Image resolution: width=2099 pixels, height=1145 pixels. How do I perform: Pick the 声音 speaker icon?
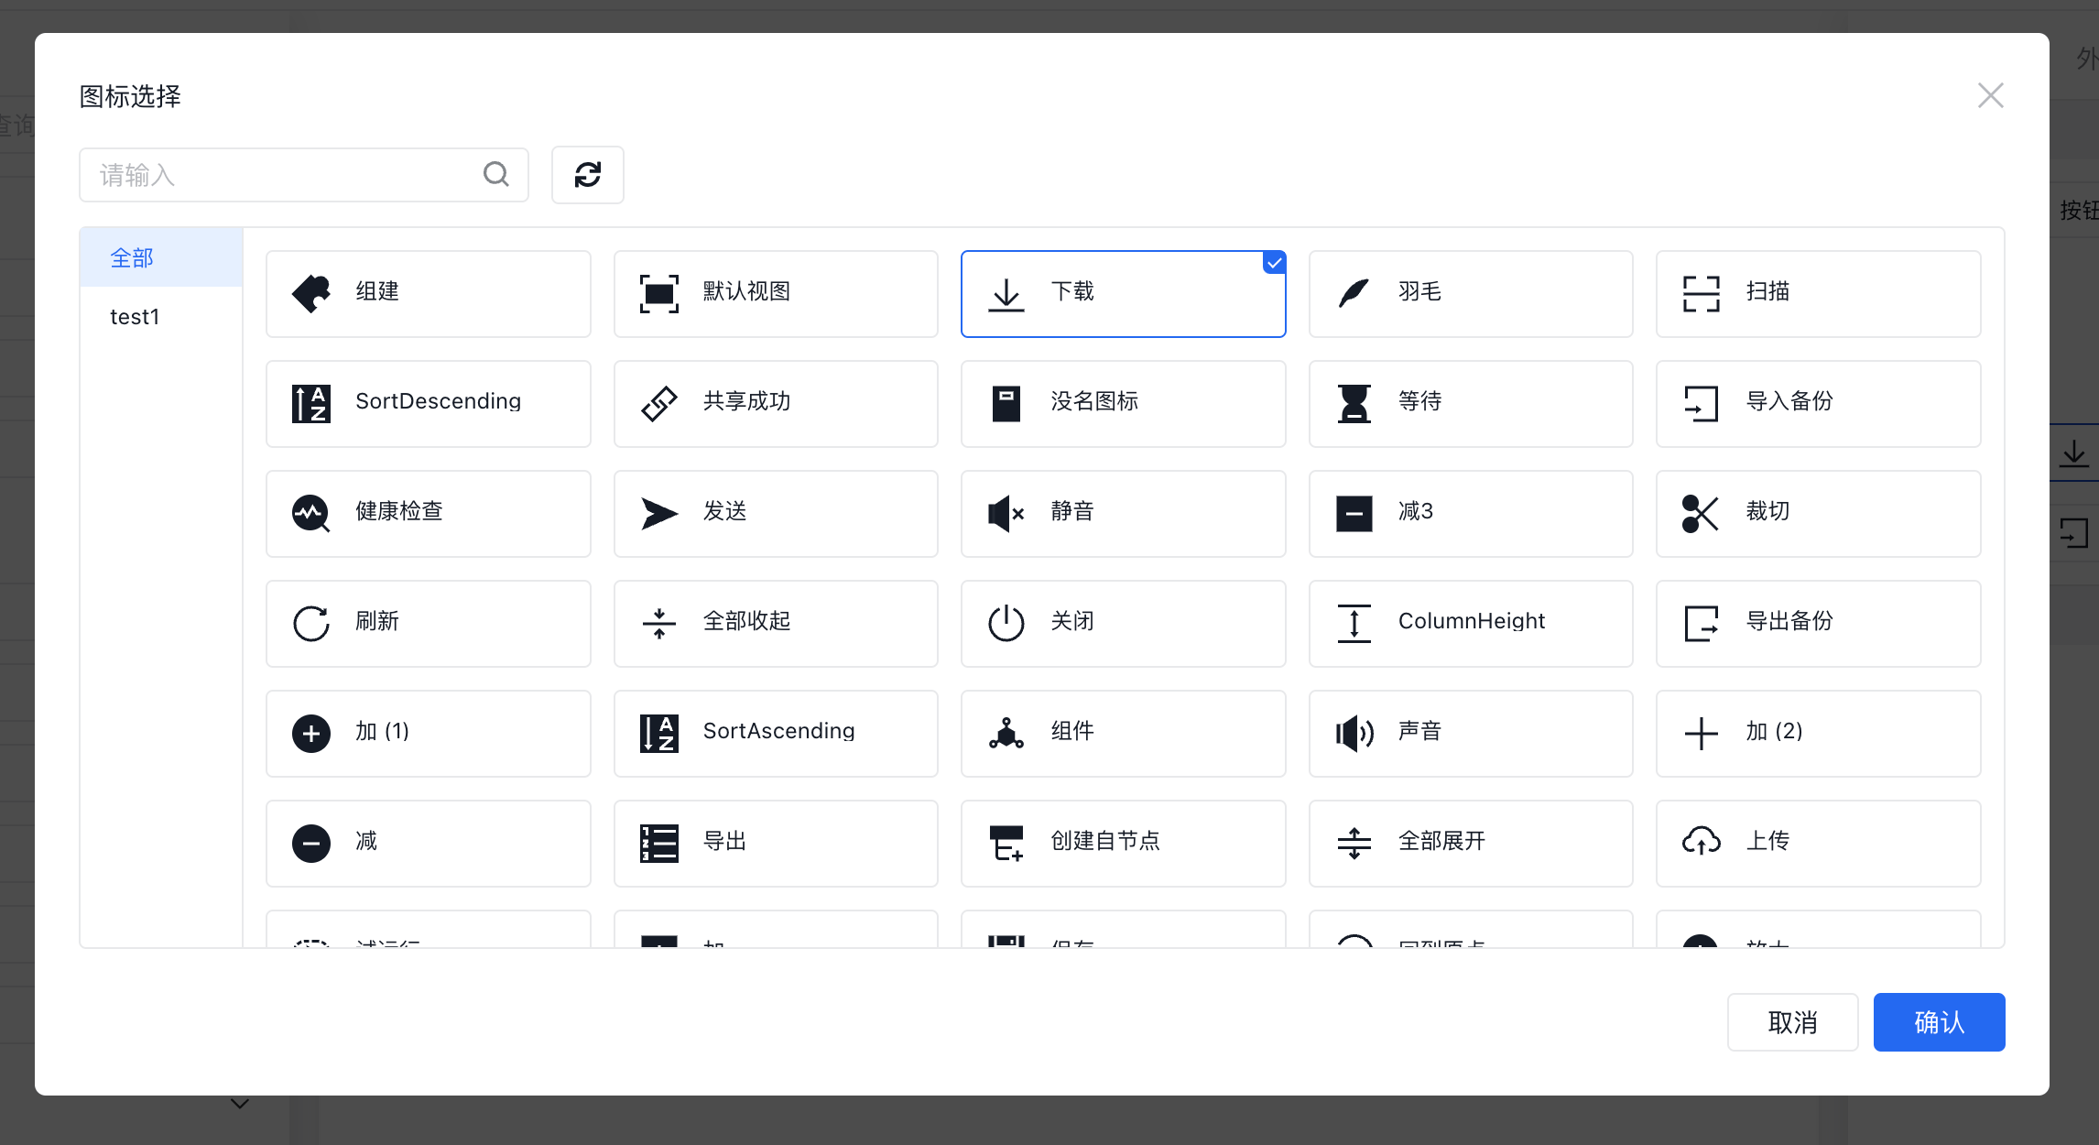coord(1471,734)
